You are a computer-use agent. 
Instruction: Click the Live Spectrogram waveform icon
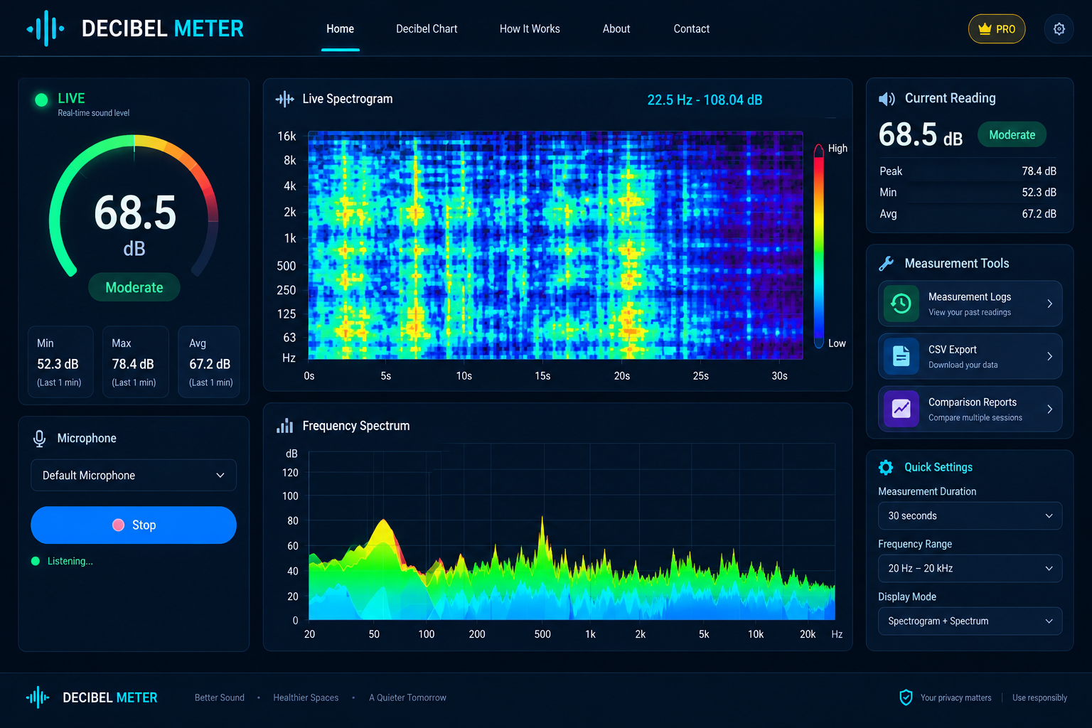point(284,99)
